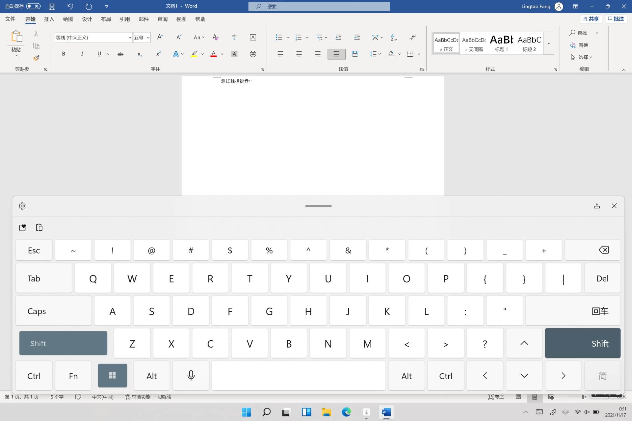This screenshot has height=421, width=632.
Task: Switch to 布局 tab
Action: (106, 19)
